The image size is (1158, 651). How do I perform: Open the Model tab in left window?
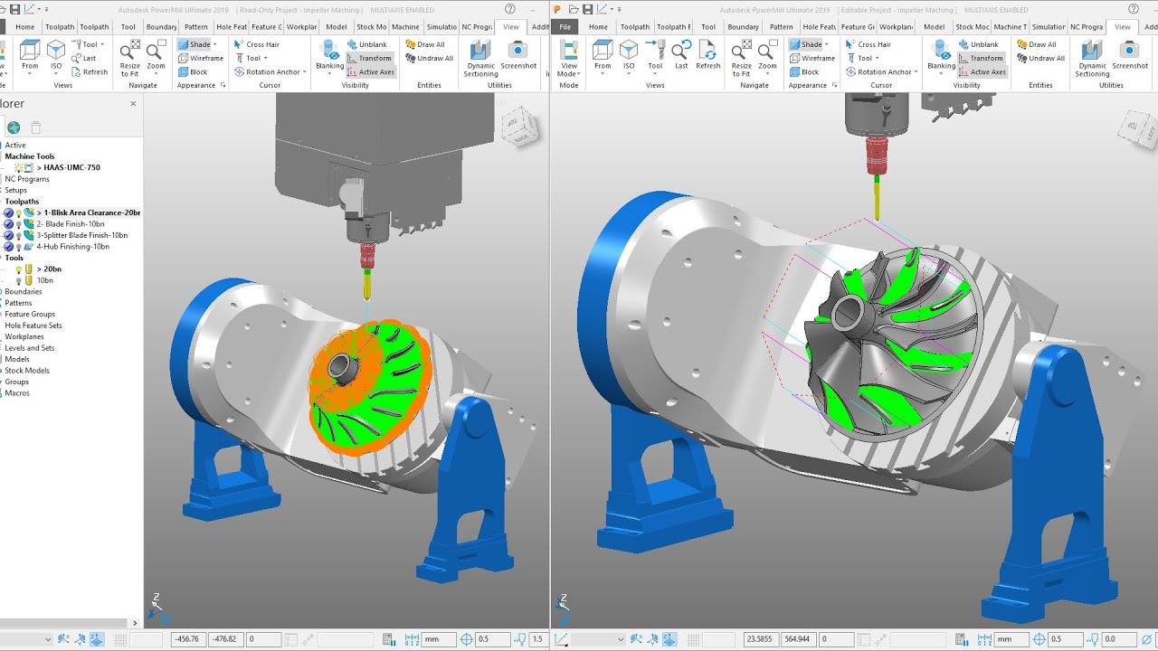pos(336,27)
